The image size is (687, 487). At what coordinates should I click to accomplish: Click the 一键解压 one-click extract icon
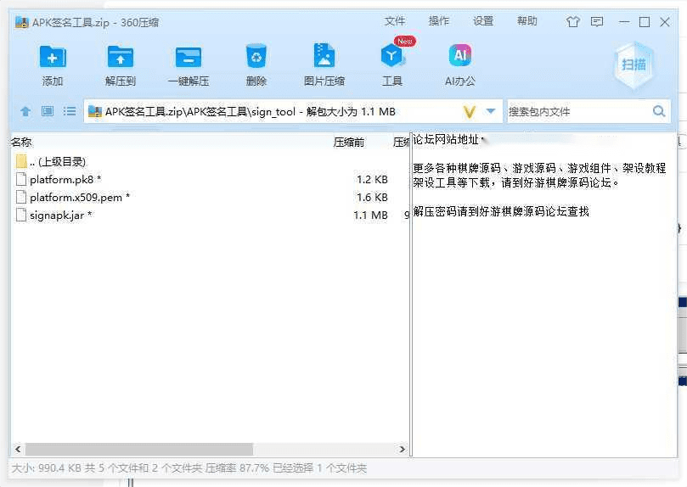189,57
